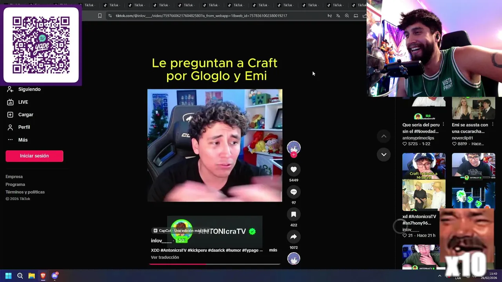
Task: Click the zoom magnifier icon in address bar
Action: point(347,16)
